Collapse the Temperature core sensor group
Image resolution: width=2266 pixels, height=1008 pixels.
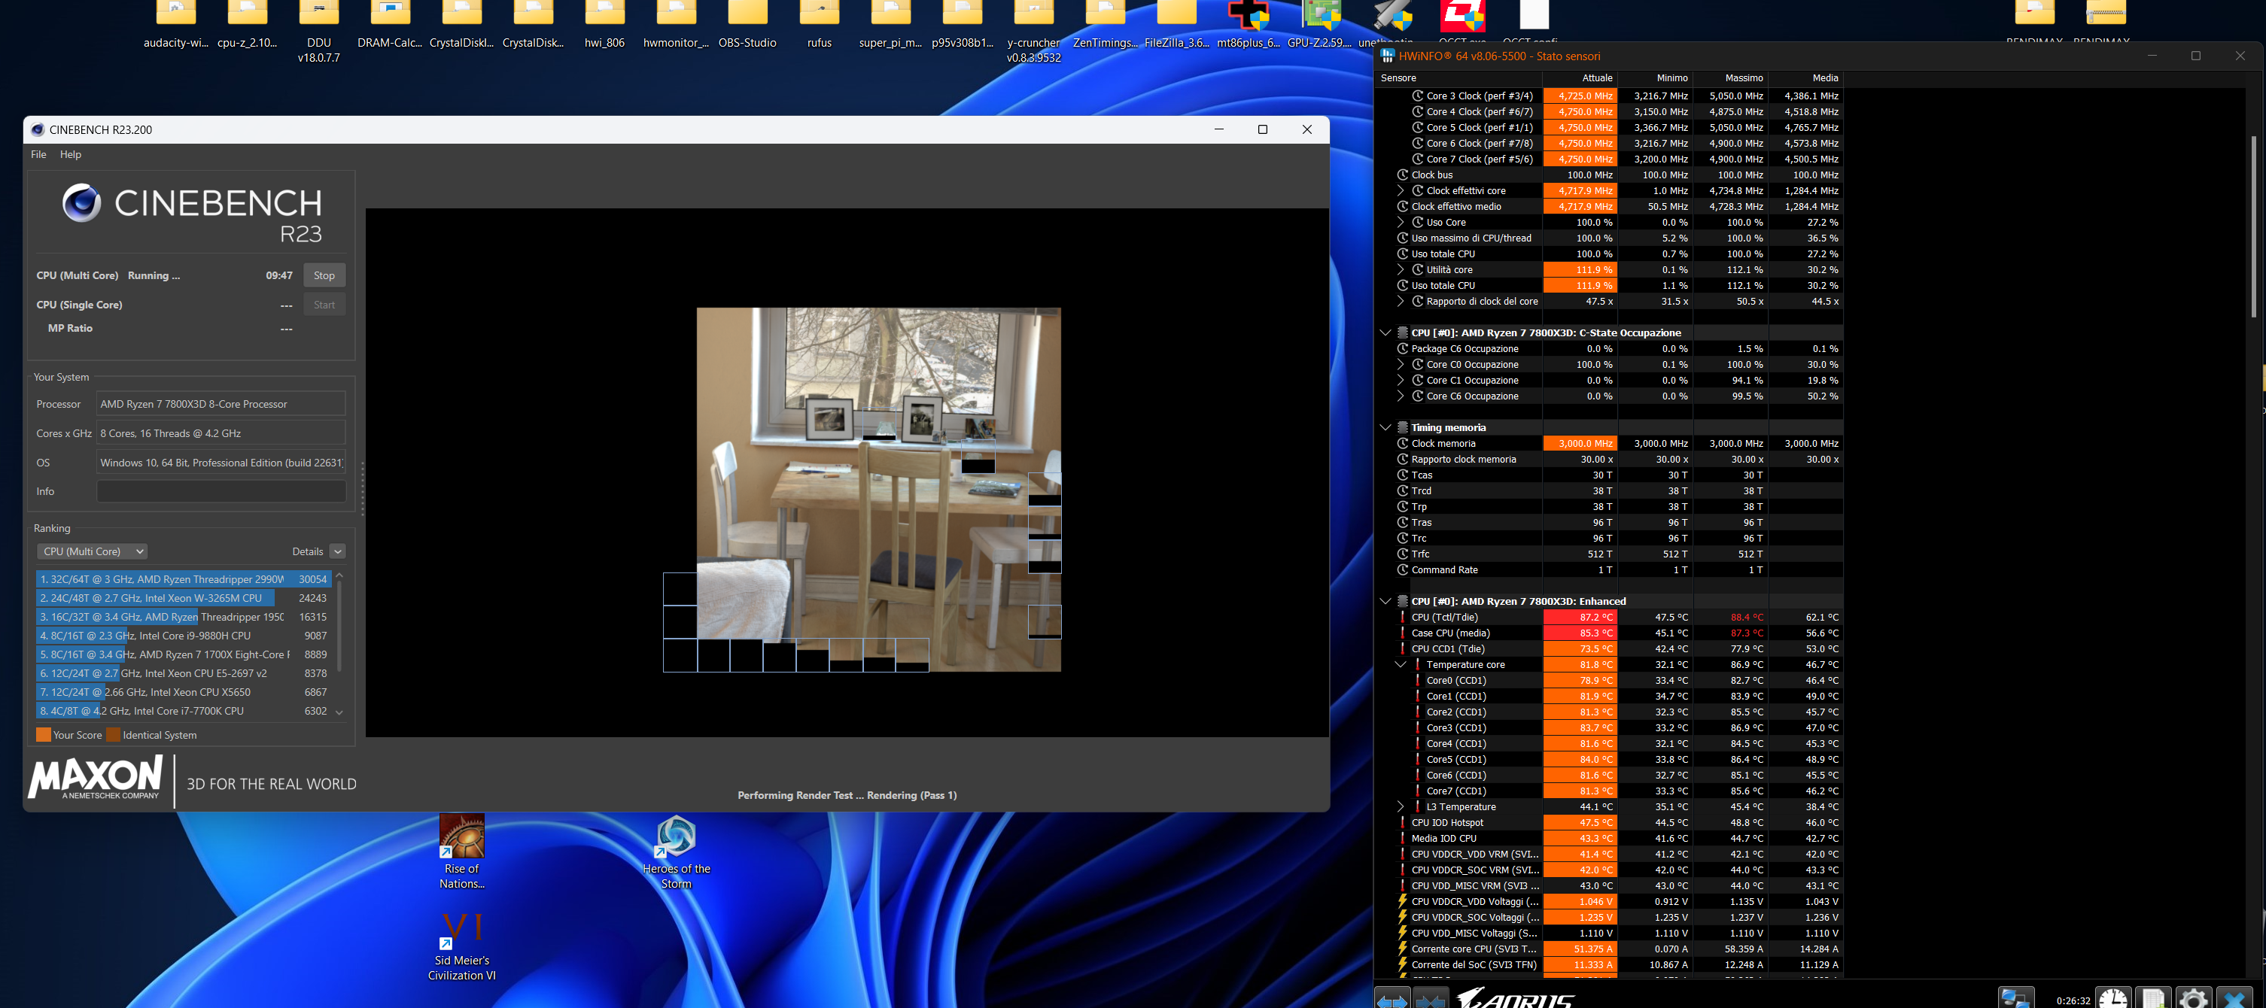tap(1401, 664)
